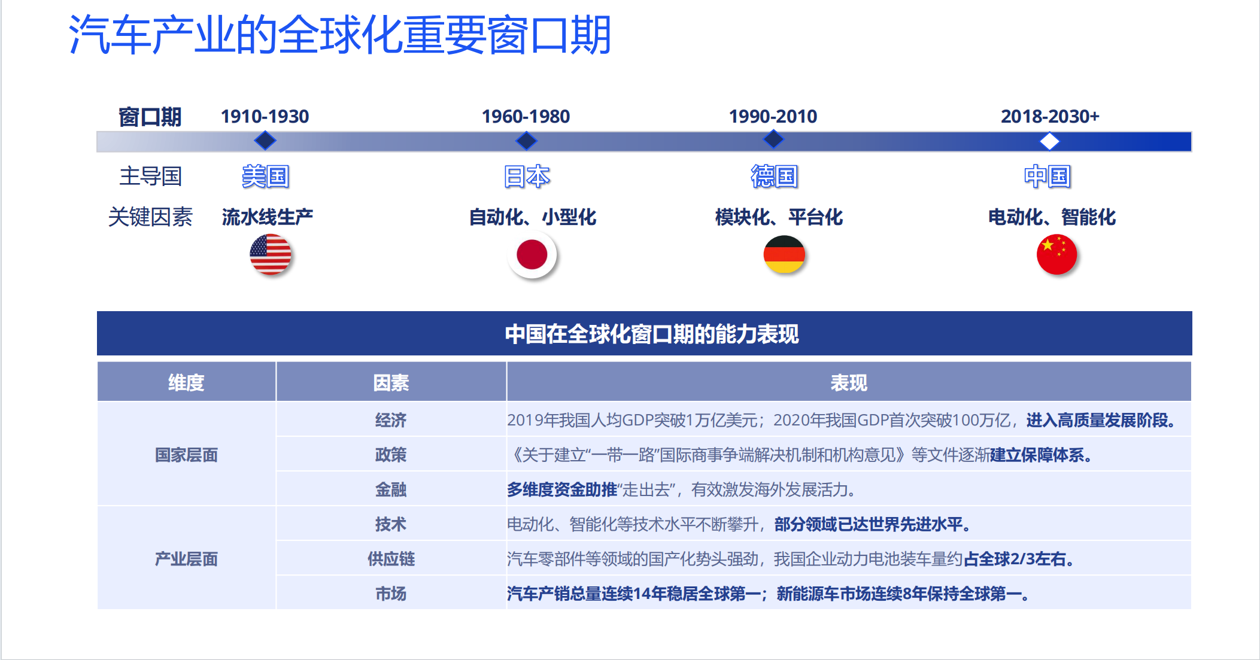This screenshot has height=660, width=1260.
Task: Select the 国家层面 table cell
Action: point(186,455)
